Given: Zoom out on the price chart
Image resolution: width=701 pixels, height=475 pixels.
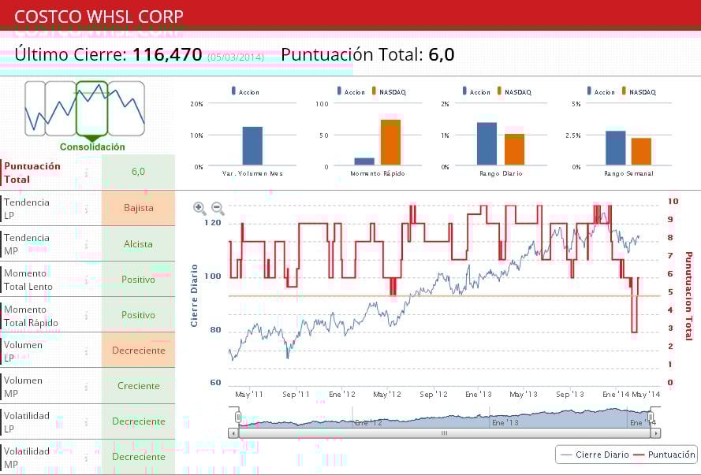Looking at the screenshot, I should point(218,208).
